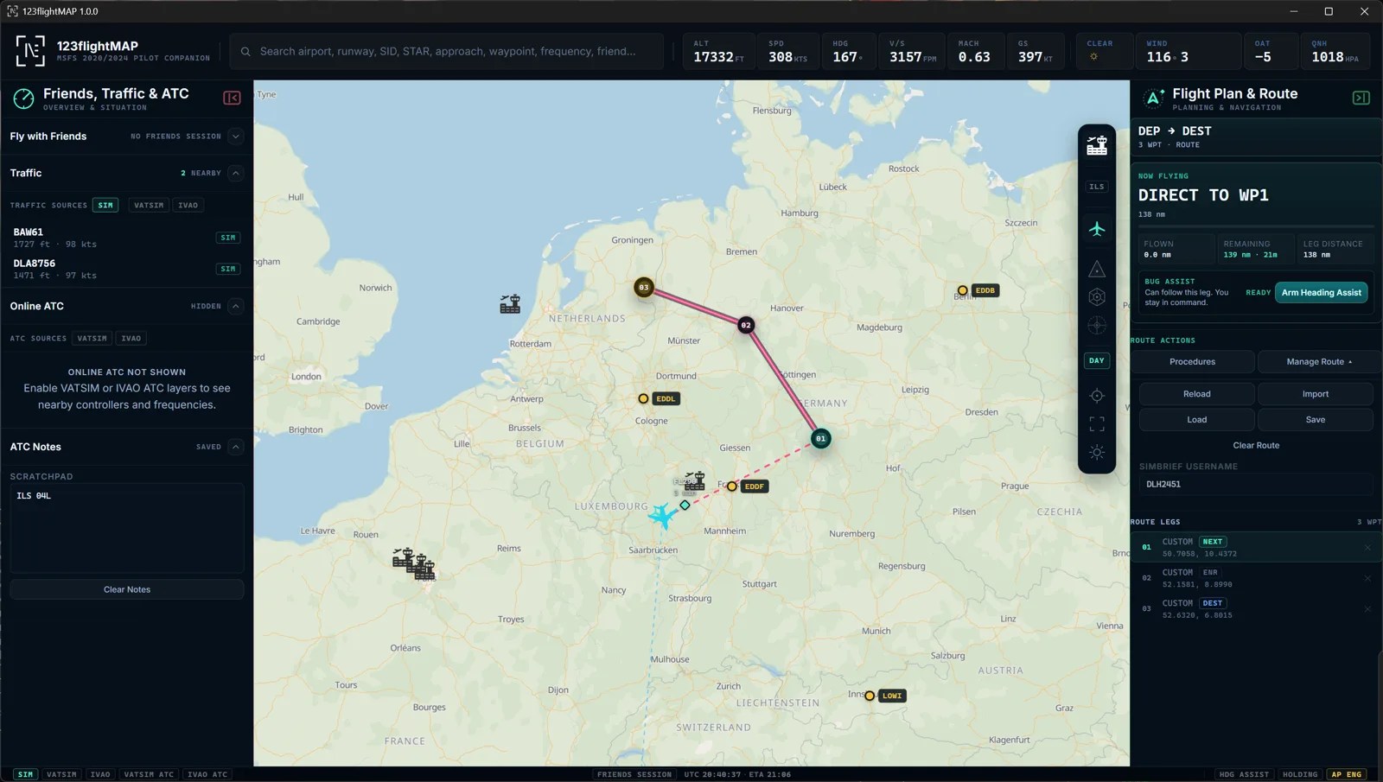Toggle SIM in the bottom status bar
This screenshot has height=782, width=1383.
[x=25, y=774]
